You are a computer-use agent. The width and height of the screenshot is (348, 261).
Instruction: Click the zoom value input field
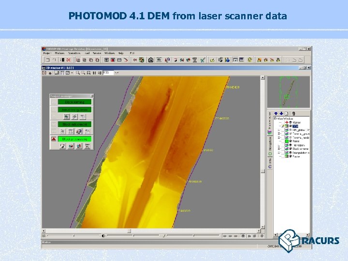pos(108,73)
